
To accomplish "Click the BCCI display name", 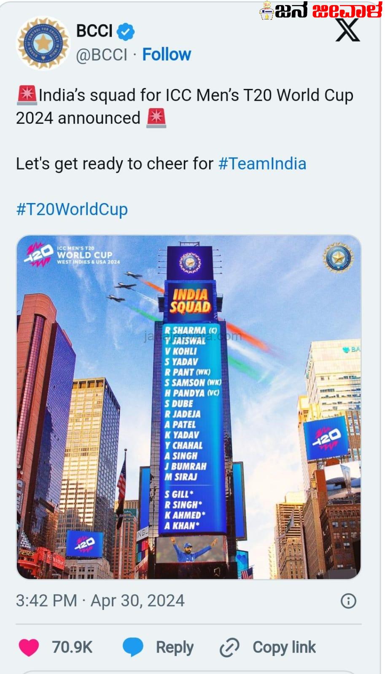I will click(94, 31).
